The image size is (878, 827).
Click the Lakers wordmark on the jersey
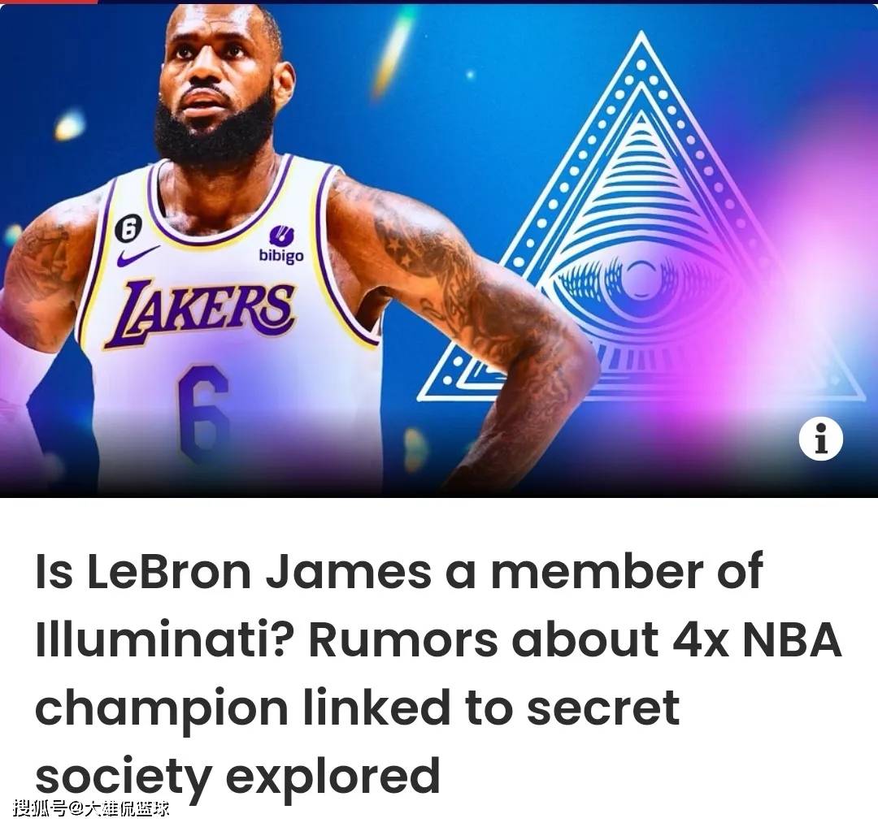click(x=199, y=314)
